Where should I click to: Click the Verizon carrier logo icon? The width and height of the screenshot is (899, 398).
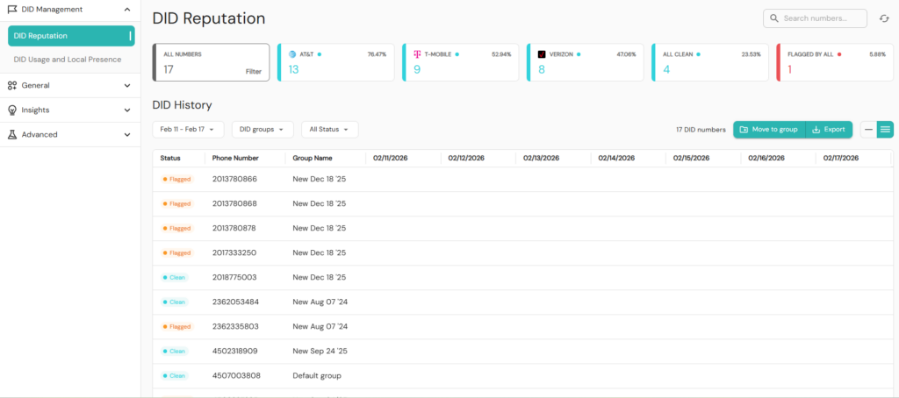pyautogui.click(x=542, y=54)
